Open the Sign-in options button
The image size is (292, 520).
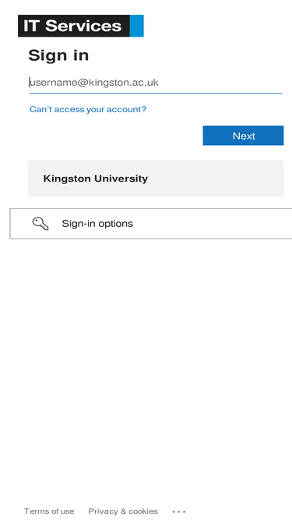click(x=151, y=224)
